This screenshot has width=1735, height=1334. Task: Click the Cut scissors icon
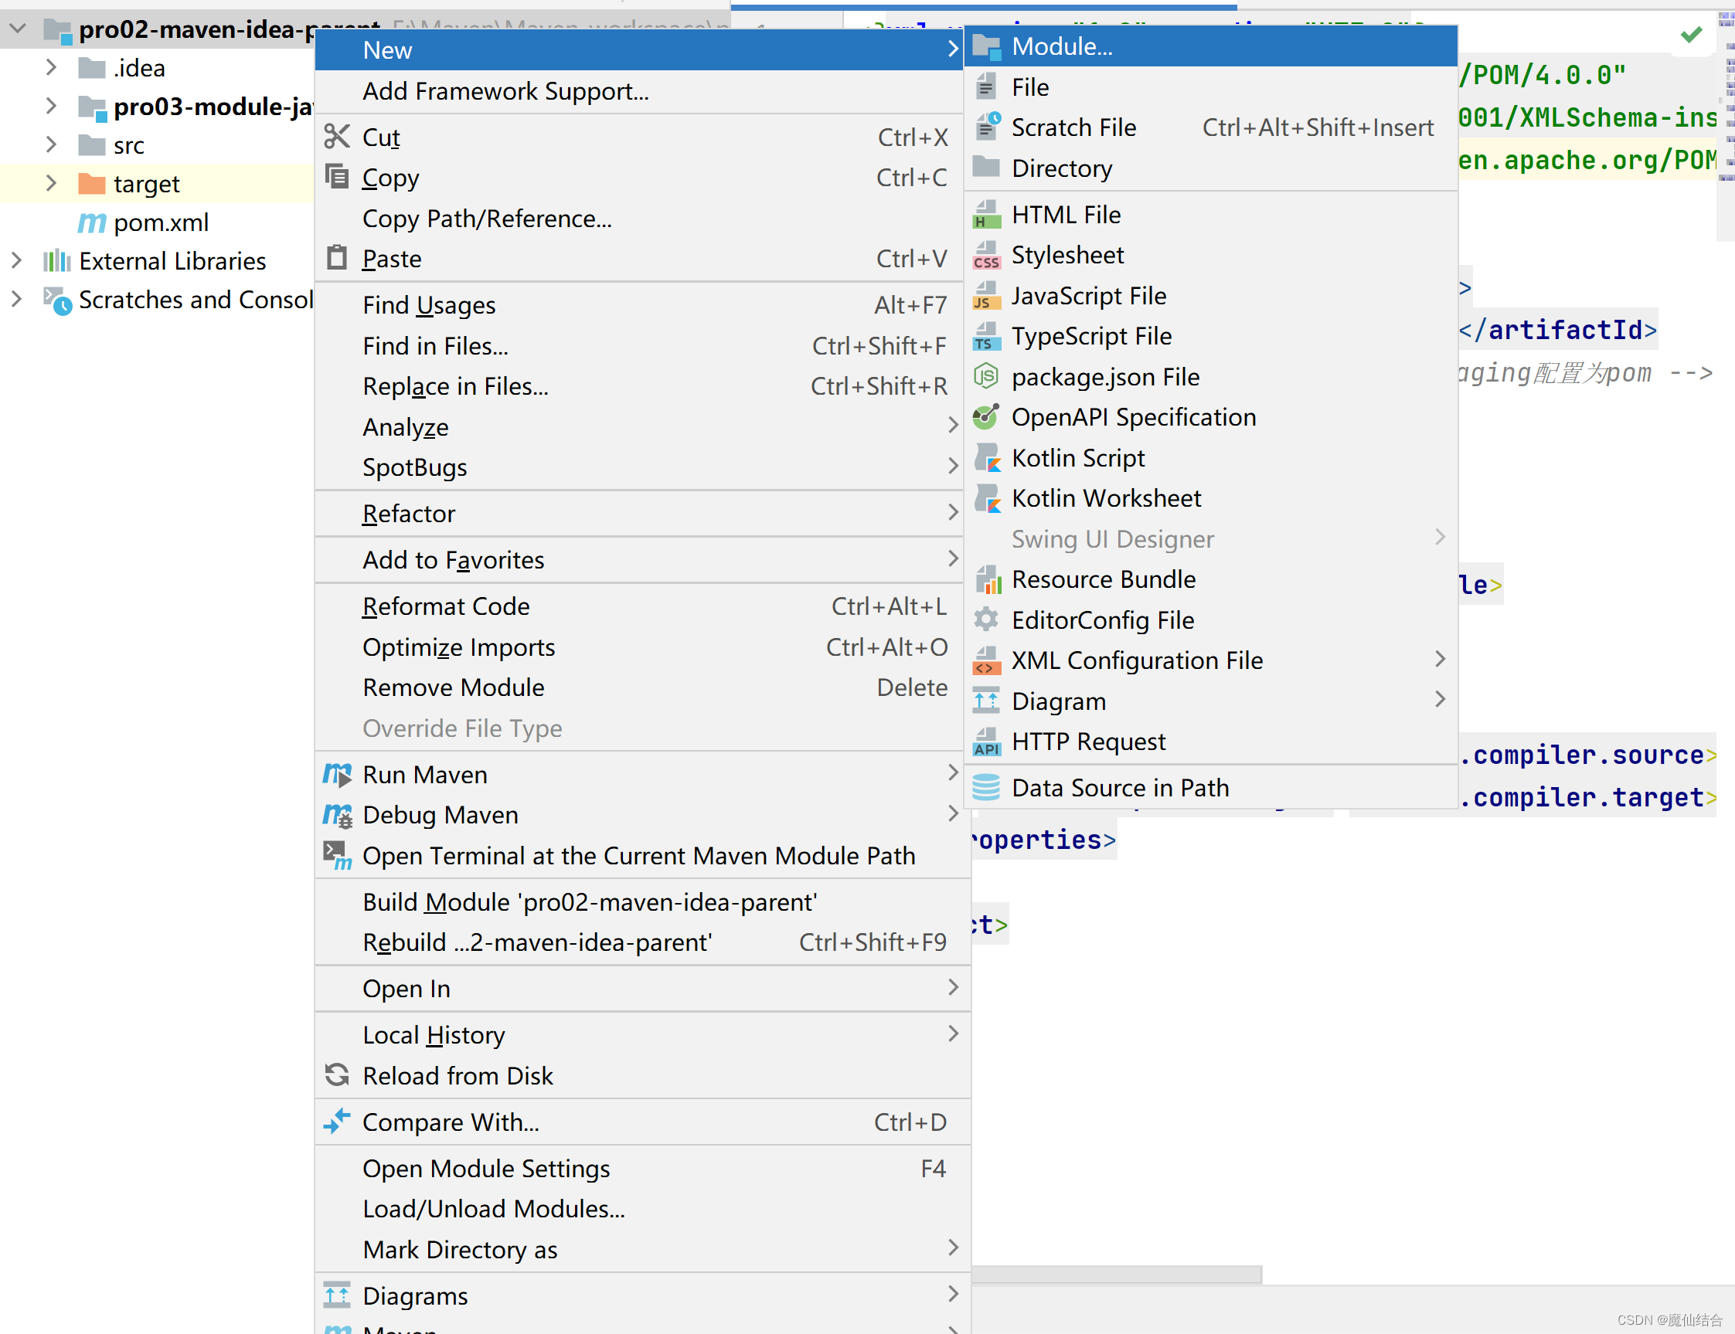(x=337, y=137)
